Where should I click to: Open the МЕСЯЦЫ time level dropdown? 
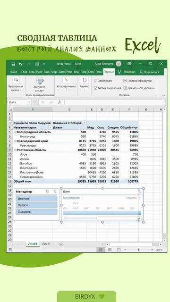pos(140,198)
